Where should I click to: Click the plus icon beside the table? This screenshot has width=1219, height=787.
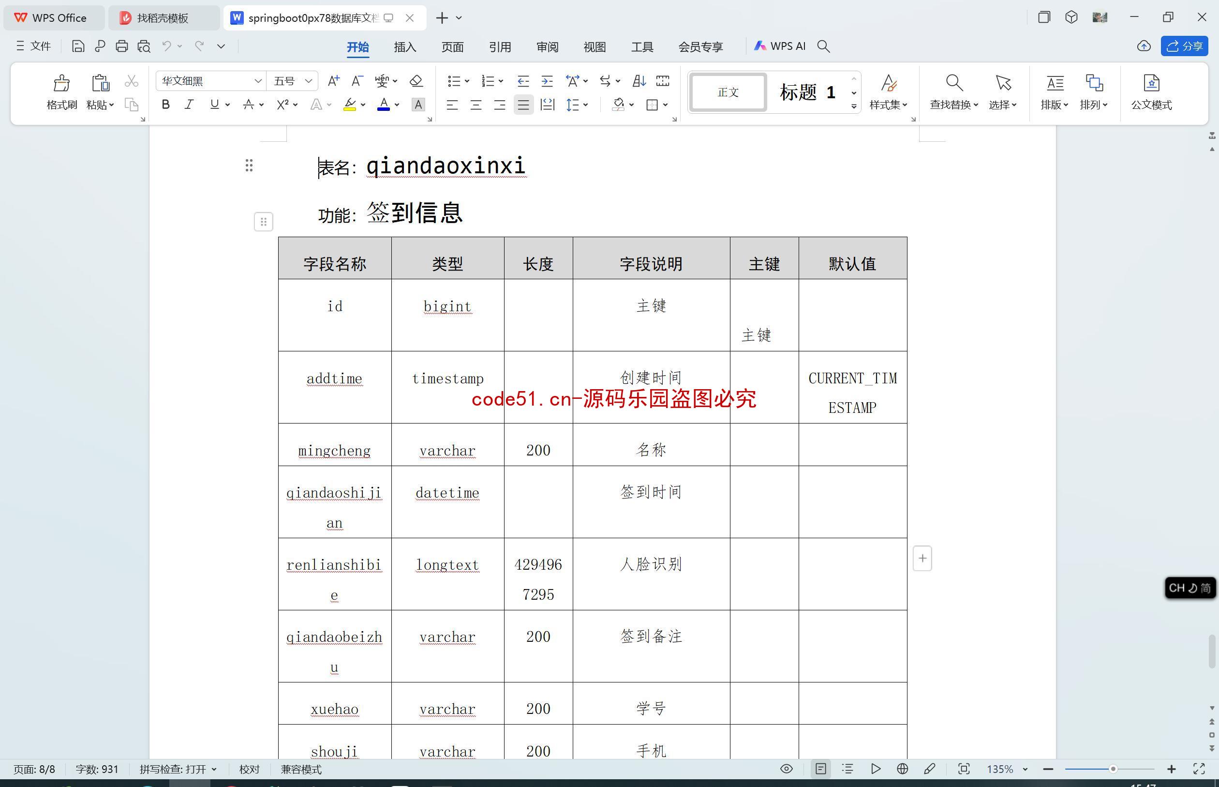point(922,559)
